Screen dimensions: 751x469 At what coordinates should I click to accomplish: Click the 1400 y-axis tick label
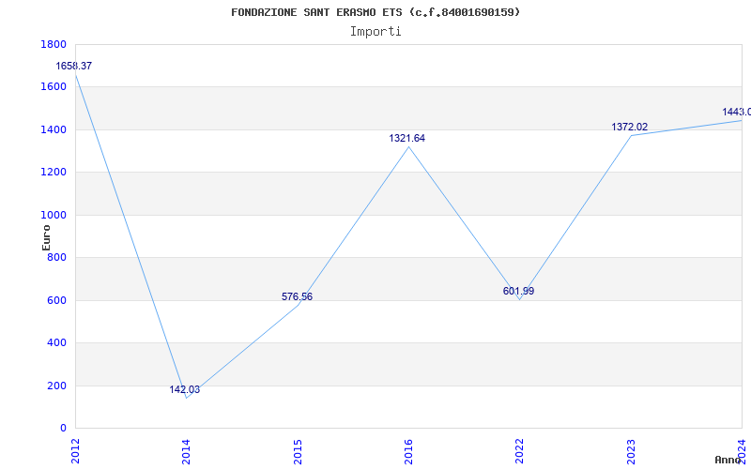(54, 129)
